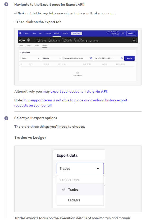
Task: Open the calendar icon in end date field
Action: 121,58
